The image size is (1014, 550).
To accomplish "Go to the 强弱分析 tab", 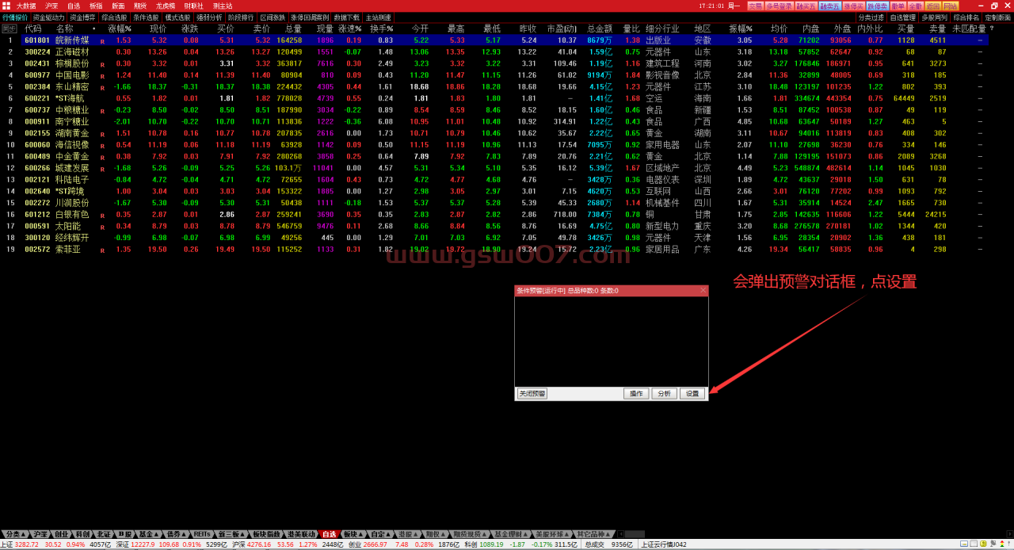I will point(209,17).
